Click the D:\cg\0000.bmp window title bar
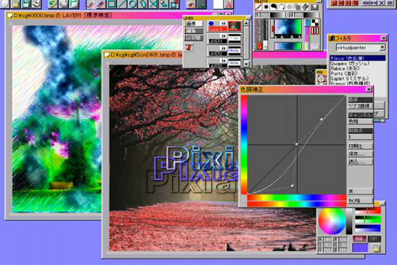This screenshot has width=397, height=265. [x=119, y=15]
